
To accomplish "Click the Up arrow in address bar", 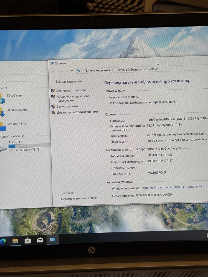I will pos(72,71).
